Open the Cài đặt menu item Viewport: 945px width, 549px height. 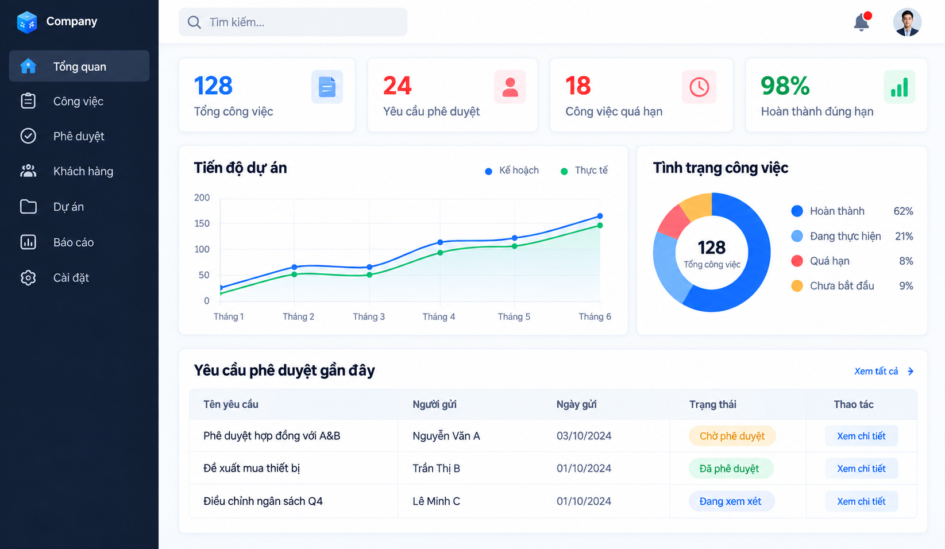79,278
